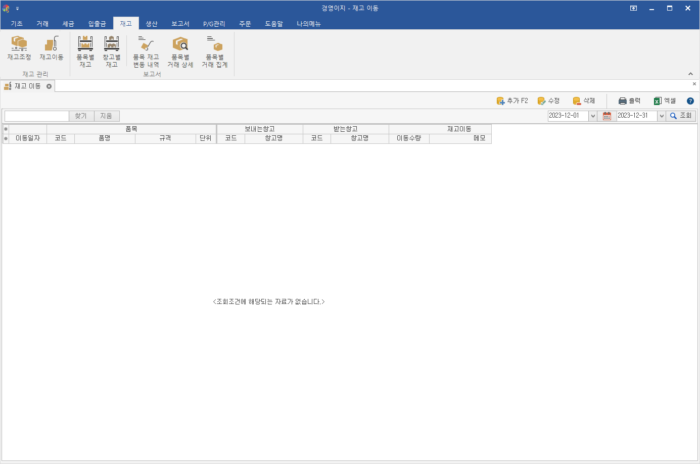
Task: Collapse the ribbon with the chevron
Action: [x=690, y=74]
